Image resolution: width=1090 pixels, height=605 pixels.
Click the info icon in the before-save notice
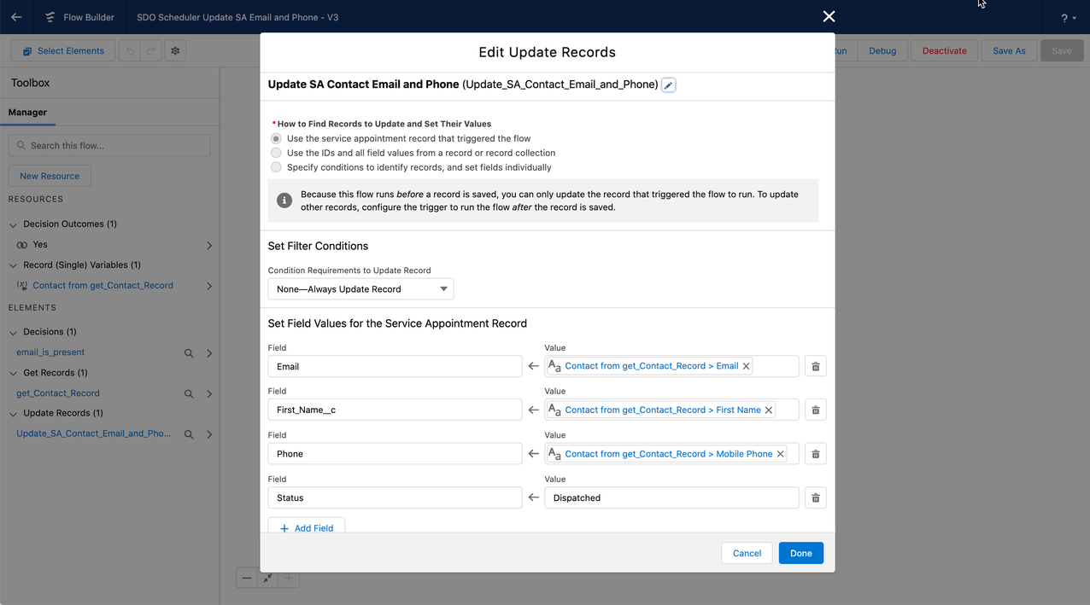coord(284,200)
